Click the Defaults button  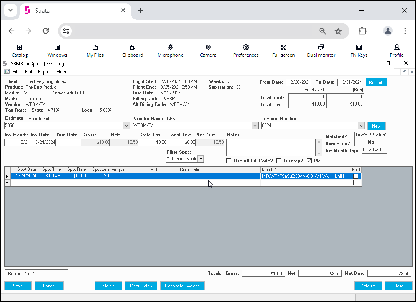pyautogui.click(x=368, y=286)
